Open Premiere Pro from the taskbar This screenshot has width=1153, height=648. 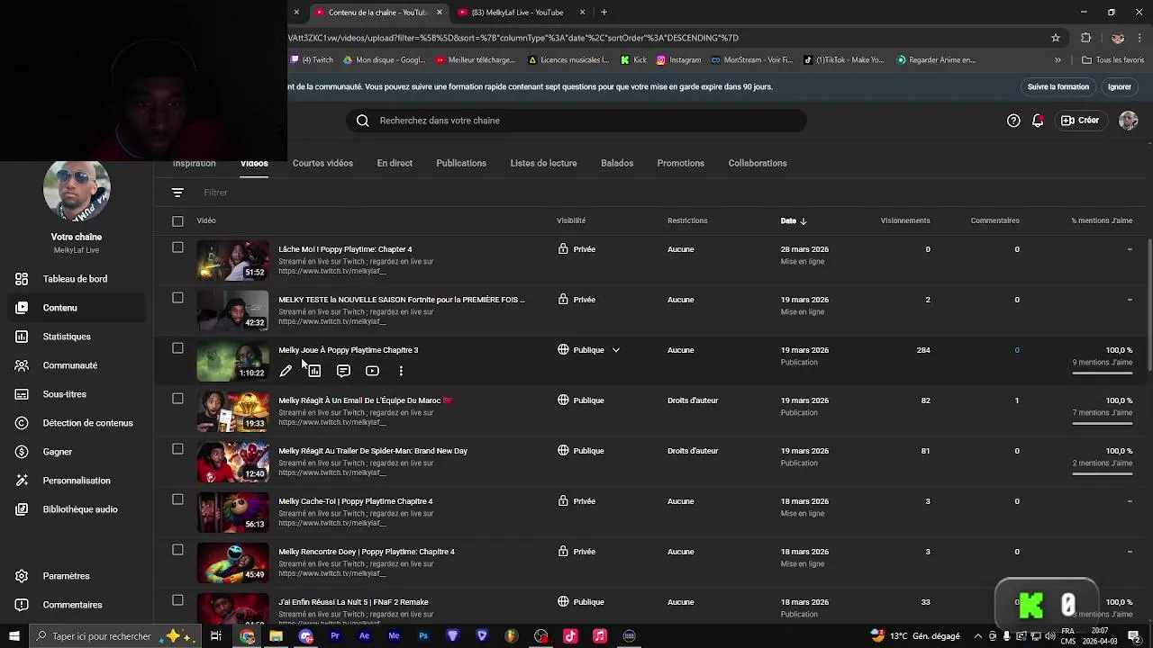(x=334, y=636)
